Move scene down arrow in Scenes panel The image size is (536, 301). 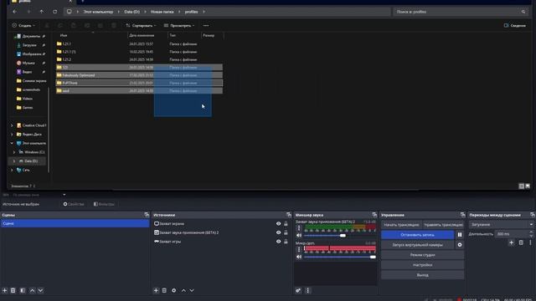pyautogui.click(x=40, y=290)
